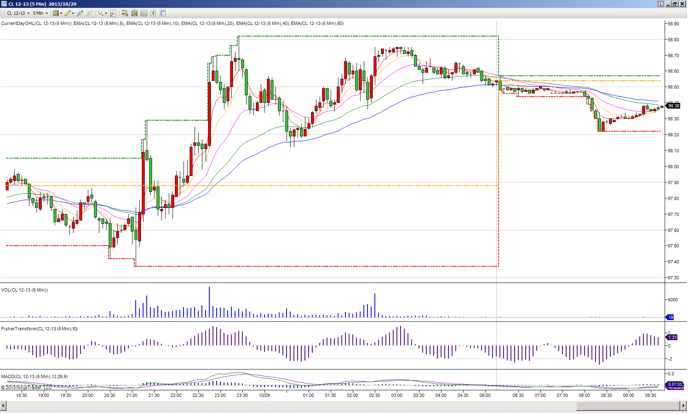Click the volume value marker 18
The width and height of the screenshot is (690, 414).
[x=670, y=317]
